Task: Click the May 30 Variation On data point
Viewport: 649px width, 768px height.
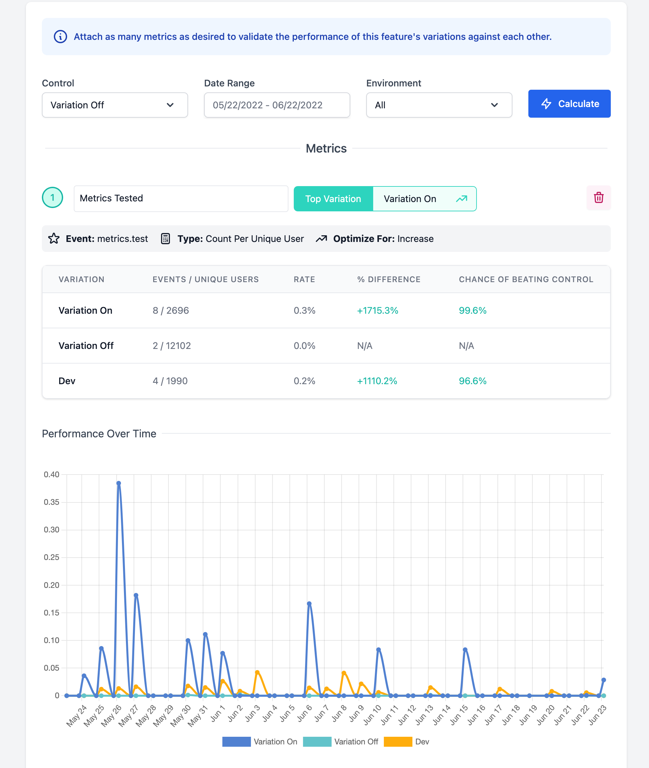Action: click(x=188, y=640)
